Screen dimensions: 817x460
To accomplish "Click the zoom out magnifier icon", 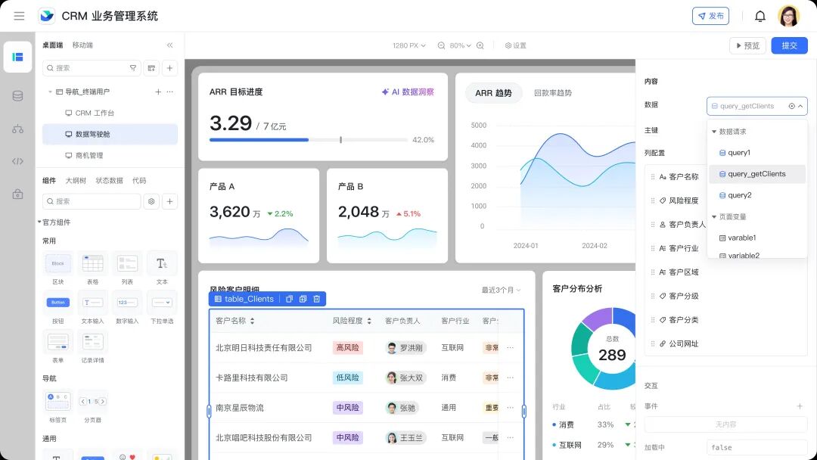I will pyautogui.click(x=441, y=46).
